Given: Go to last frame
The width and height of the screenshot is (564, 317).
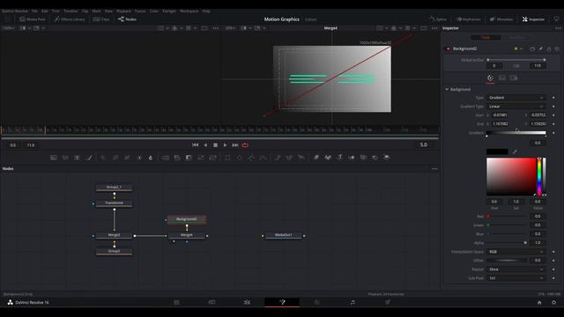Looking at the screenshot, I should click(235, 144).
